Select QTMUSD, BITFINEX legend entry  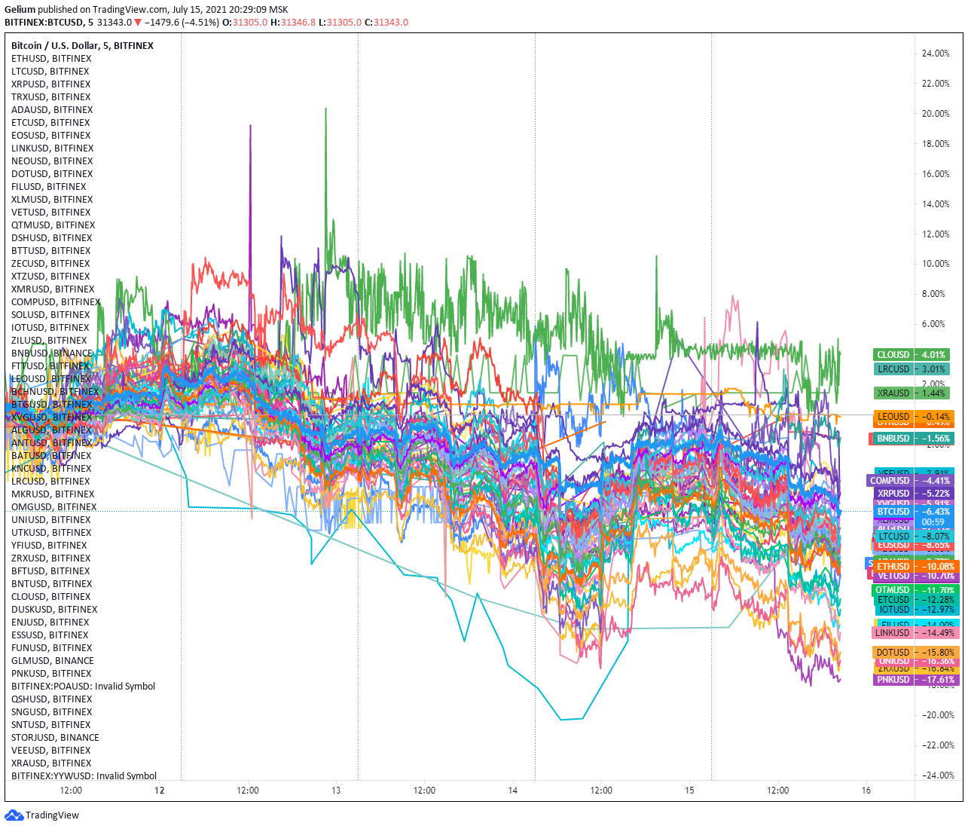pos(53,225)
